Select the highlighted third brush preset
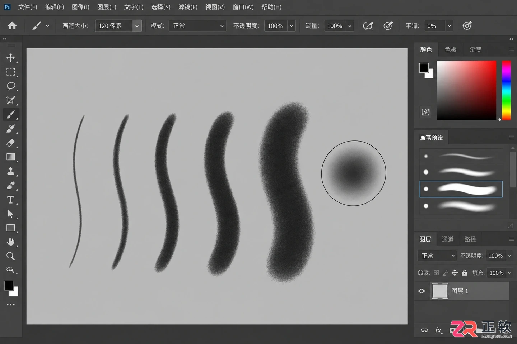Image resolution: width=517 pixels, height=344 pixels. 461,189
